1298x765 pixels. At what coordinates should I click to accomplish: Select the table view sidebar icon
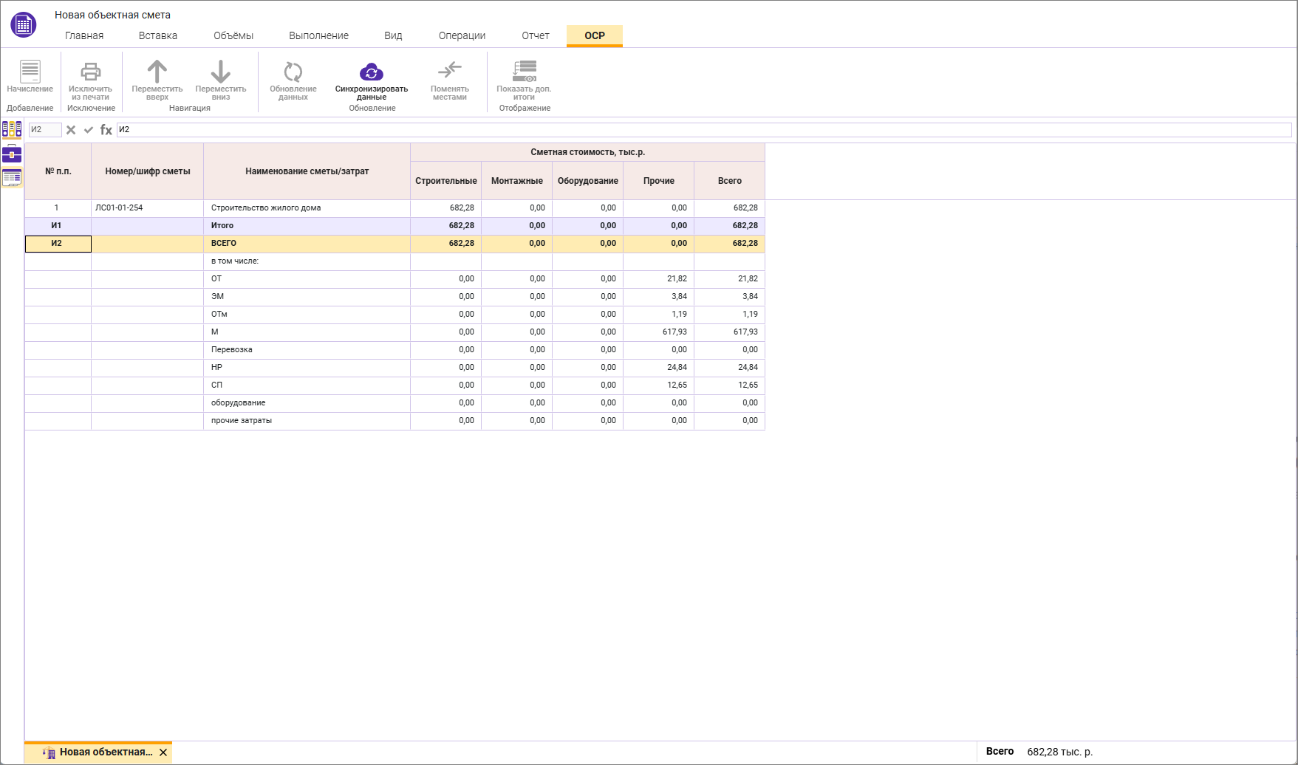click(12, 178)
